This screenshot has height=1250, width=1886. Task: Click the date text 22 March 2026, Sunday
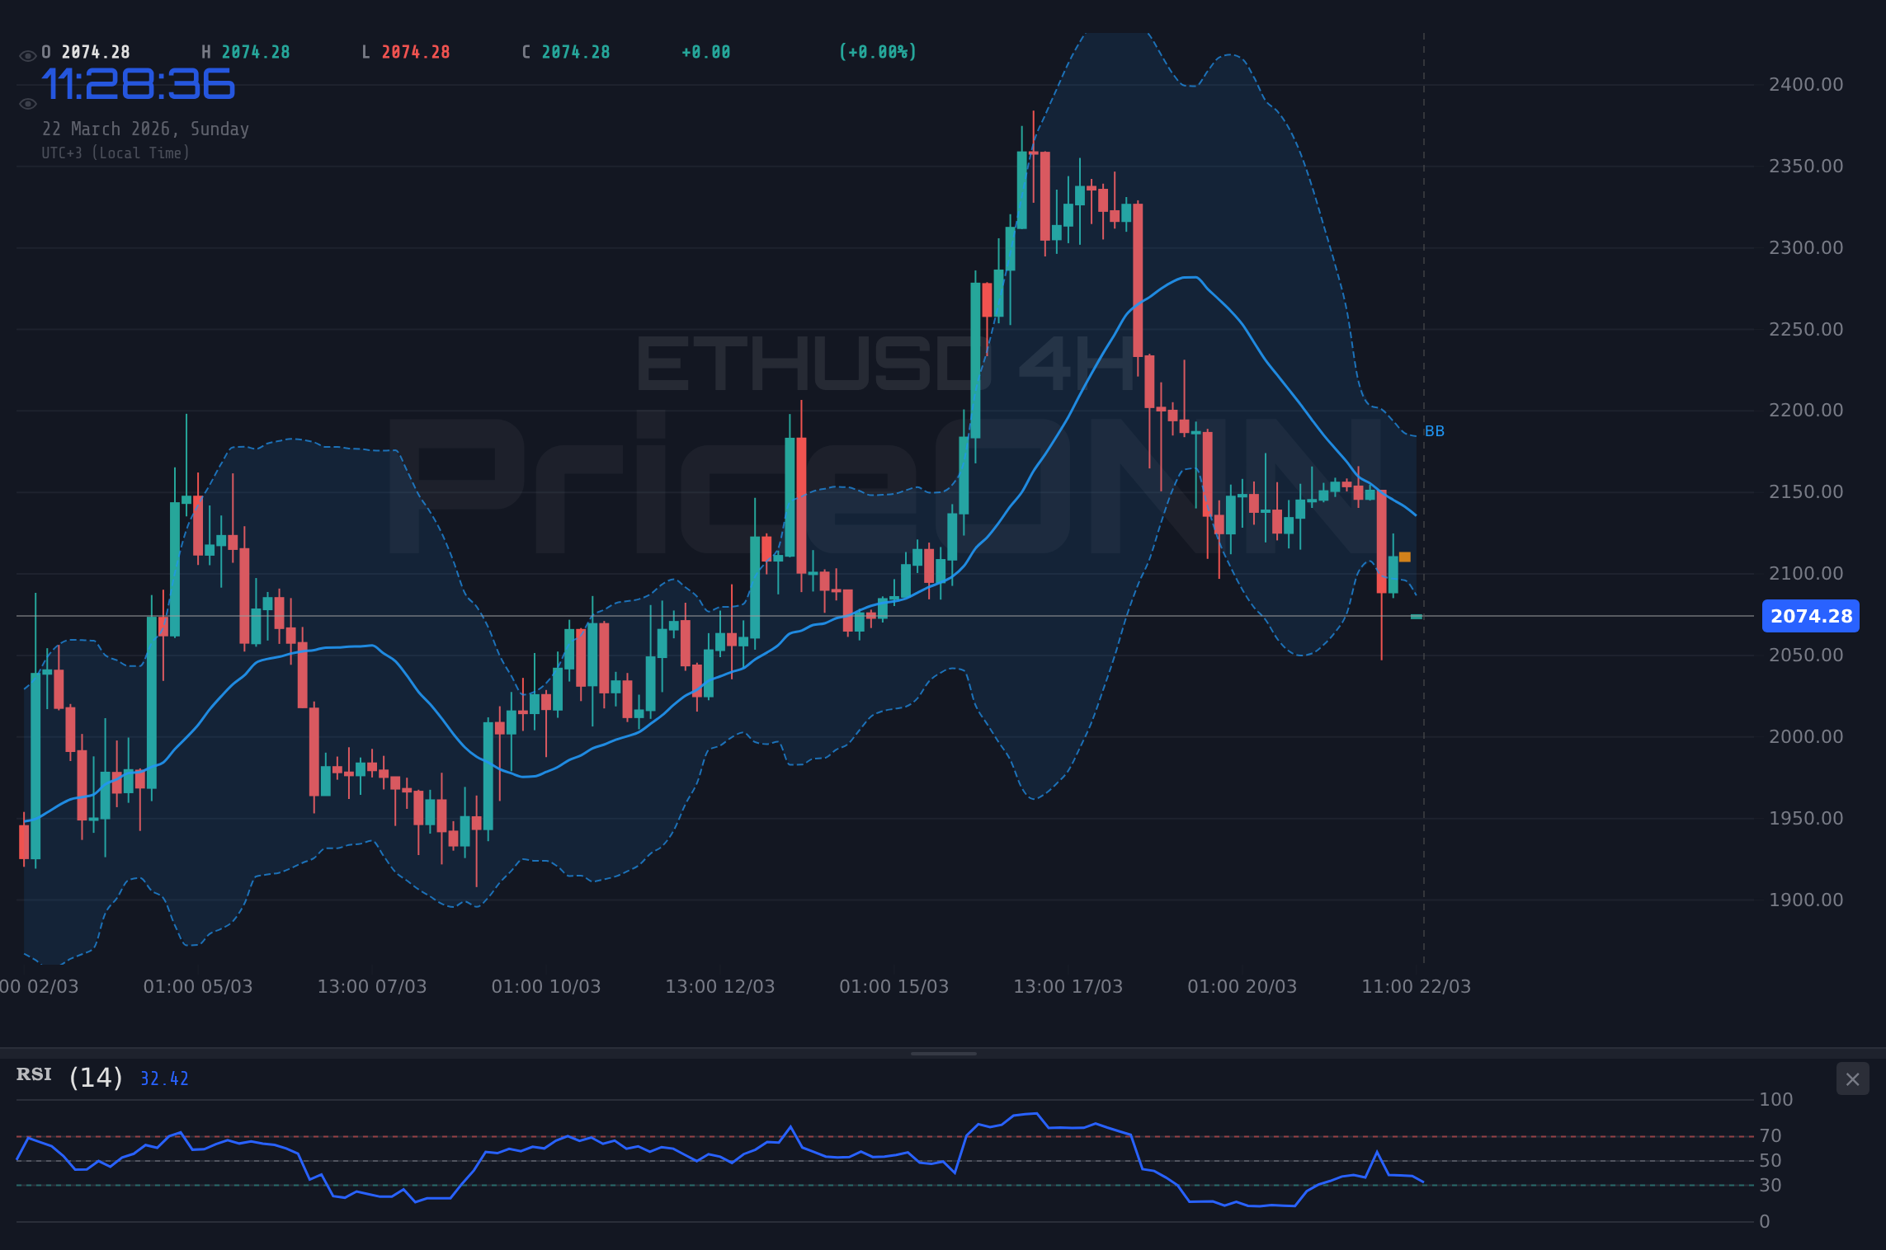point(146,129)
